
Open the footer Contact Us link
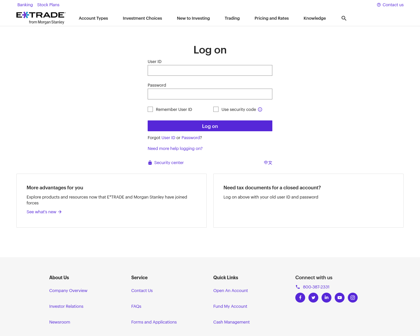click(x=142, y=291)
